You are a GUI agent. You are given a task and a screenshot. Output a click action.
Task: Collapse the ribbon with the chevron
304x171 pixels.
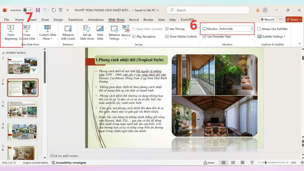pos(300,44)
